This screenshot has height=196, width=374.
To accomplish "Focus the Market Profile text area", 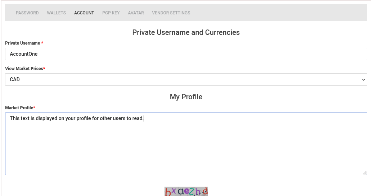I will click(x=186, y=144).
